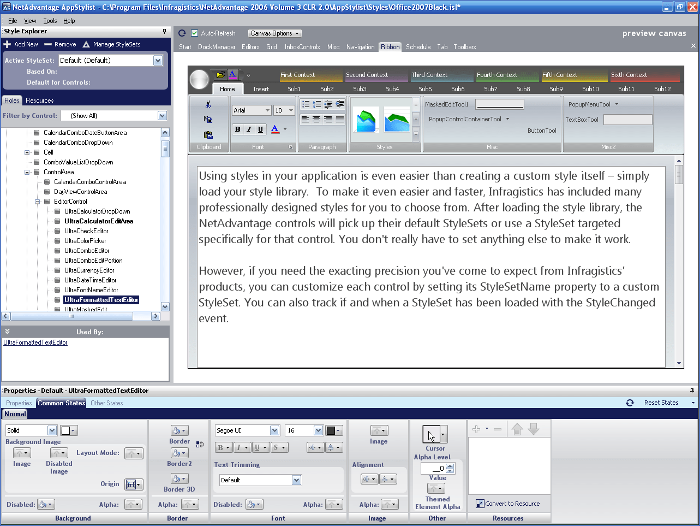700x526 pixels.
Task: Click the refresh icon beside Auto-Refresh
Action: point(182,33)
